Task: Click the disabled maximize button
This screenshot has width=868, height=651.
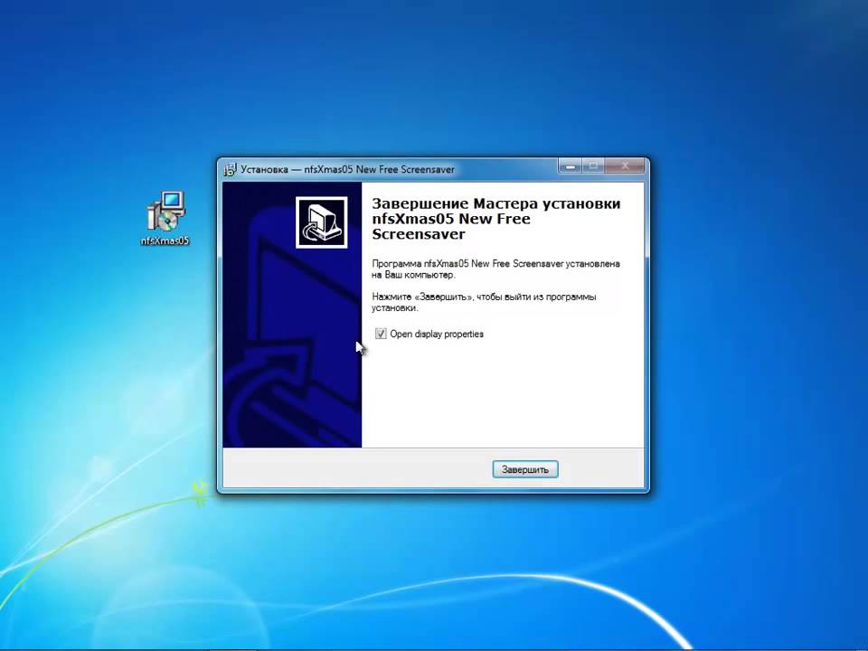Action: 593,166
